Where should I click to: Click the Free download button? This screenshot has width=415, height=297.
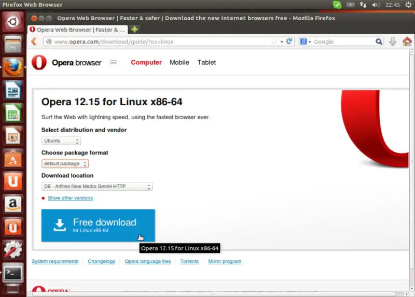(x=98, y=225)
